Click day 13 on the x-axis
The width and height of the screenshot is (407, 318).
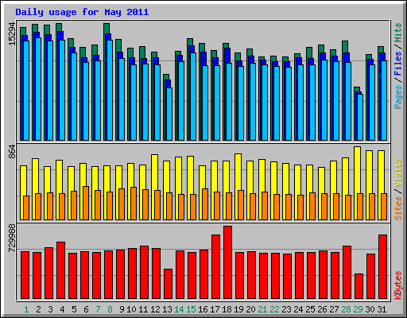tap(167, 309)
